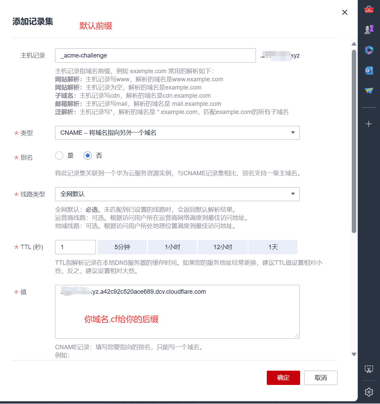380x404 pixels.
Task: Open sidebar settings gear icon
Action: 369,392
